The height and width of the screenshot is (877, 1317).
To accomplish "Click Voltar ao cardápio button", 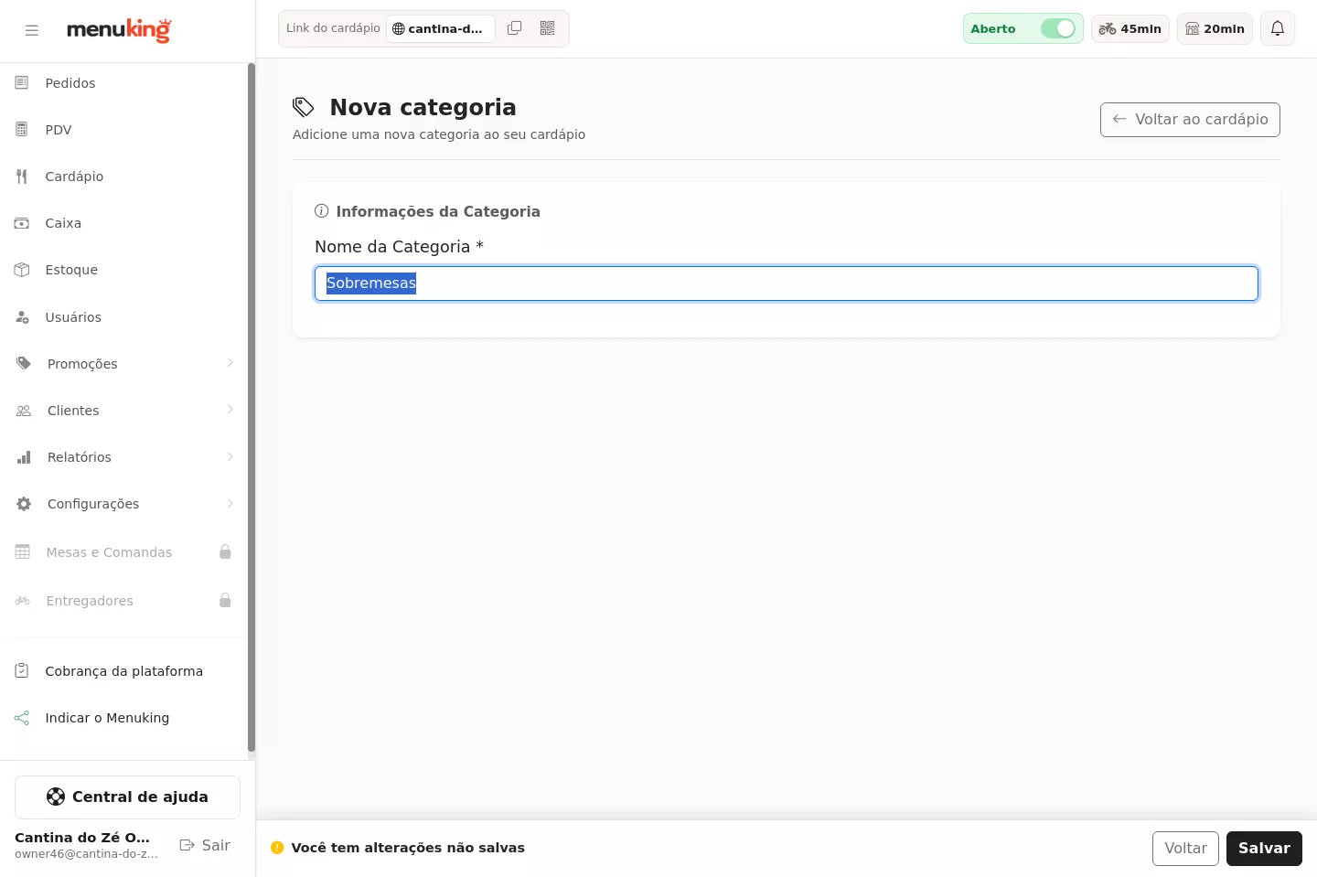I will pos(1190,120).
